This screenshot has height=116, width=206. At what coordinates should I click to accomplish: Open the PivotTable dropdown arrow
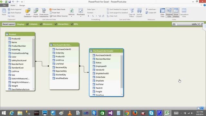[x=81, y=16]
